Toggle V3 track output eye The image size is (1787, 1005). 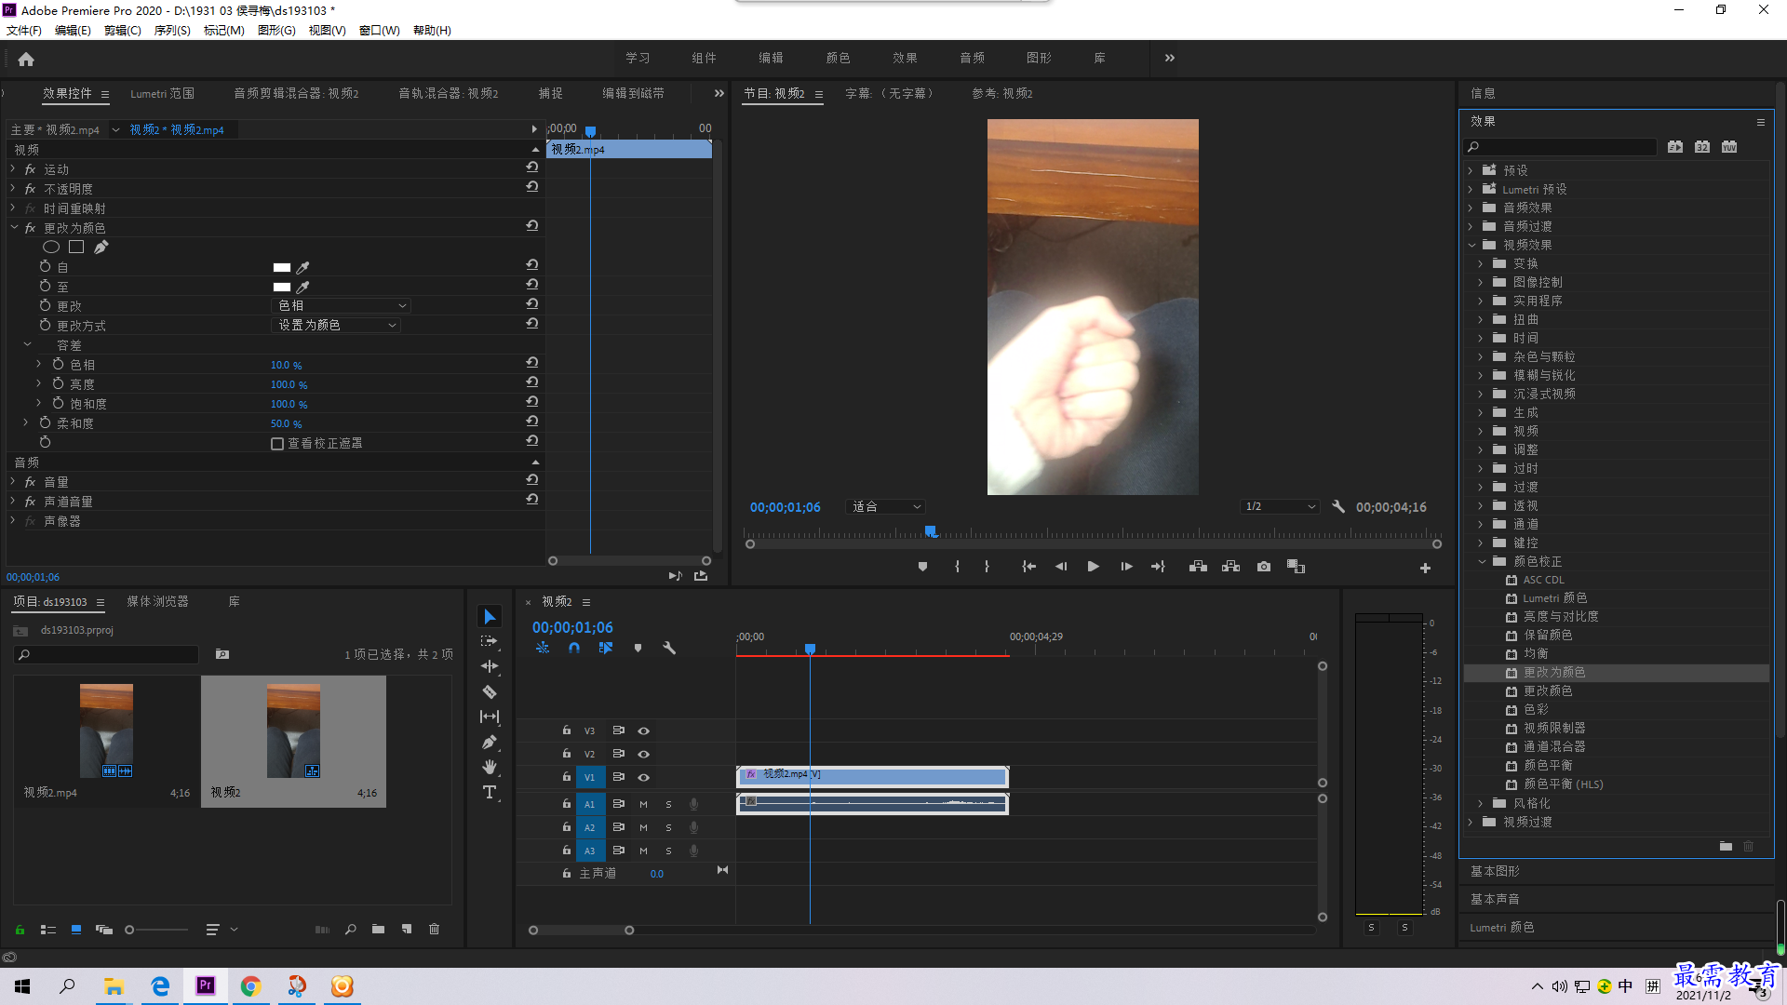click(643, 730)
